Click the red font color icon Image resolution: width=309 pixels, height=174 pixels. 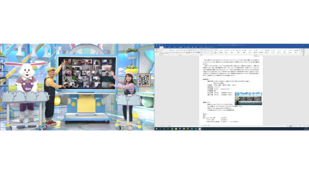tap(187, 53)
